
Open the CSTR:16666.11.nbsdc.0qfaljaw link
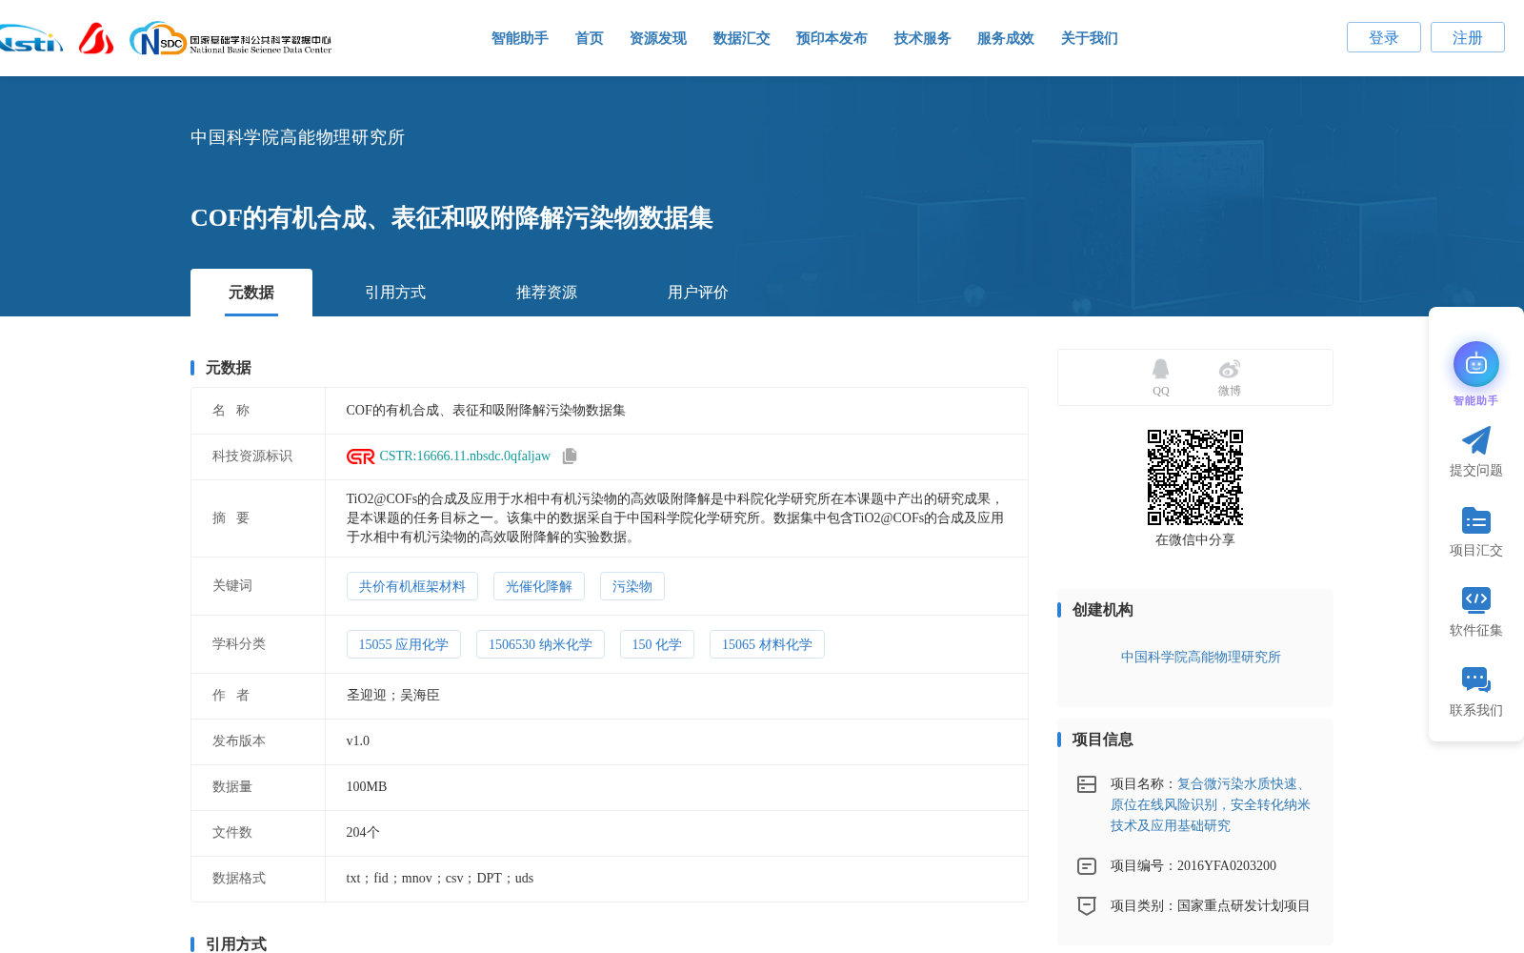pos(465,456)
